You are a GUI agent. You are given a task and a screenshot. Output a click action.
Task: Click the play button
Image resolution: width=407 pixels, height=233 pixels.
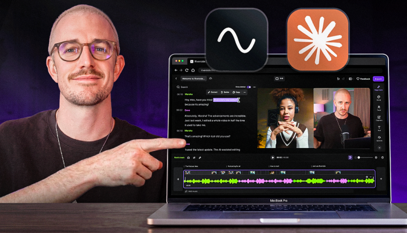(273, 158)
